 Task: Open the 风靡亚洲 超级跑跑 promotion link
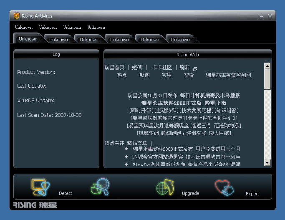(184, 133)
